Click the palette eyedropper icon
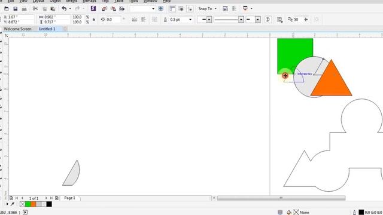 13,204
